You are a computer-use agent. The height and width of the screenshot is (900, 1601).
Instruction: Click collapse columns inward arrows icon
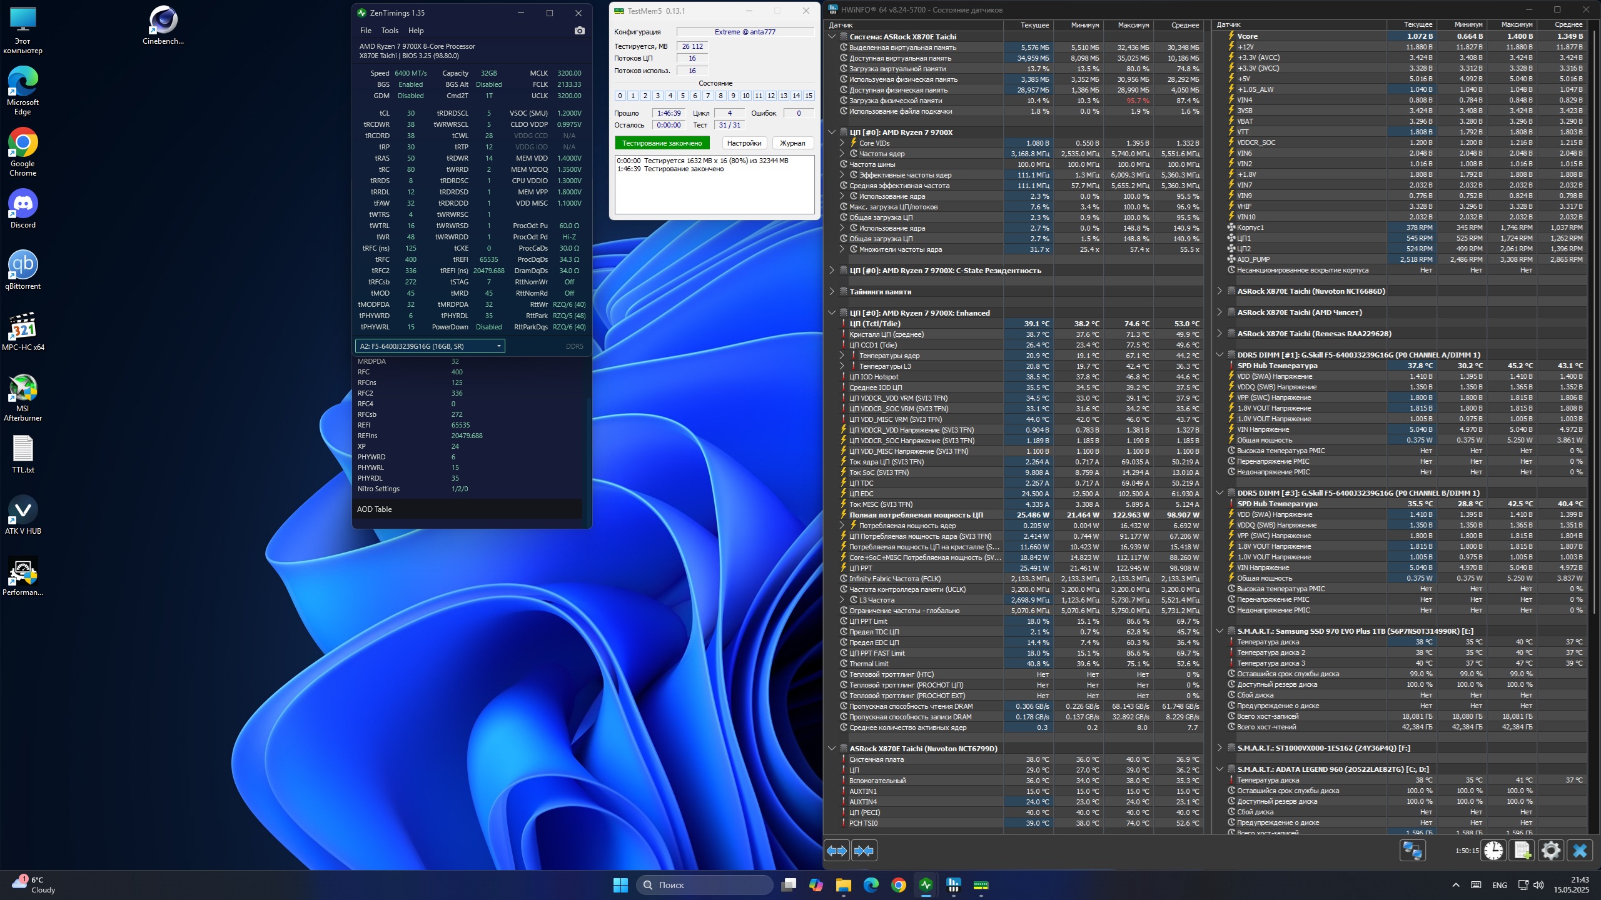coord(864,851)
